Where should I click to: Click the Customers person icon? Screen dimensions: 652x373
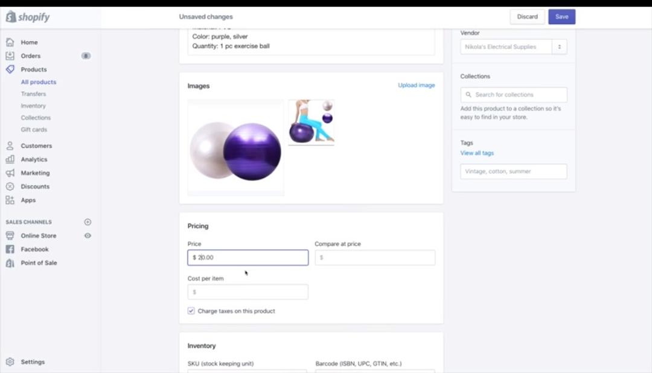click(x=9, y=145)
